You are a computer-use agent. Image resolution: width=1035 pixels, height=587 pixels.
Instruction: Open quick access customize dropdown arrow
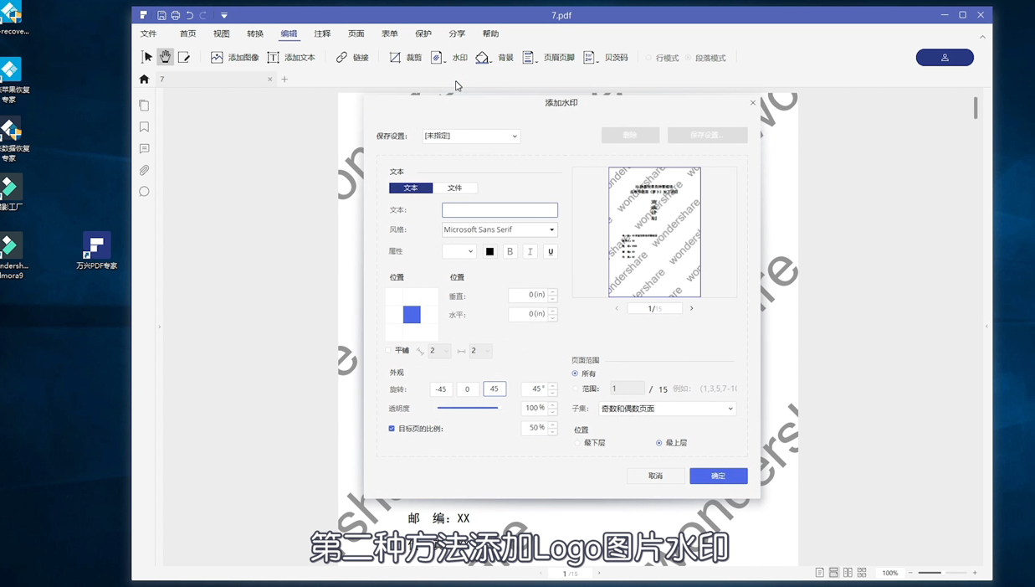[x=224, y=15]
